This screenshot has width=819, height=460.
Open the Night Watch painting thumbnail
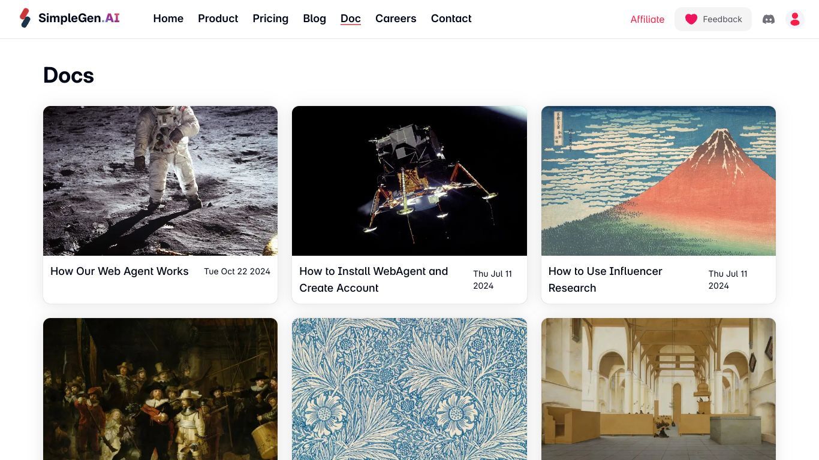161,389
